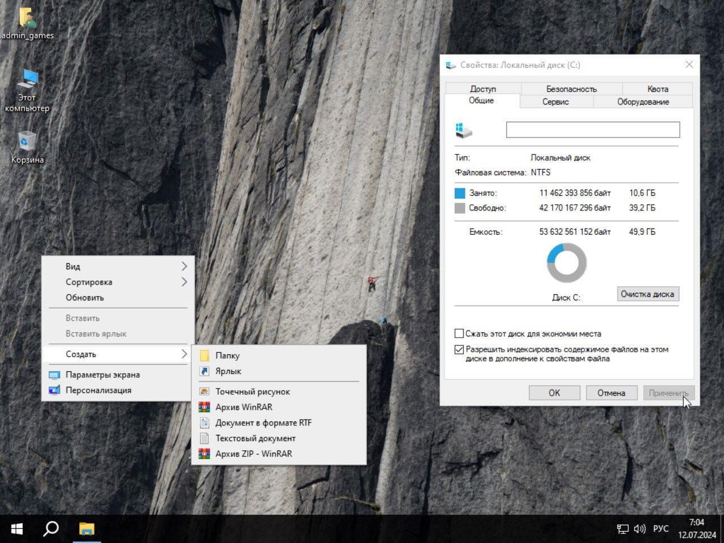Click the Параметры экрана monitor icon
724x543 pixels.
pyautogui.click(x=54, y=374)
